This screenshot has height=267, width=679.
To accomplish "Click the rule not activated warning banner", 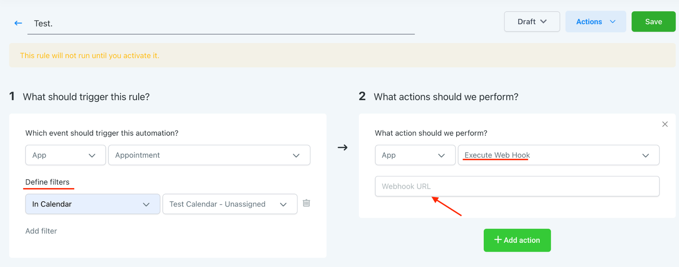I will [342, 56].
